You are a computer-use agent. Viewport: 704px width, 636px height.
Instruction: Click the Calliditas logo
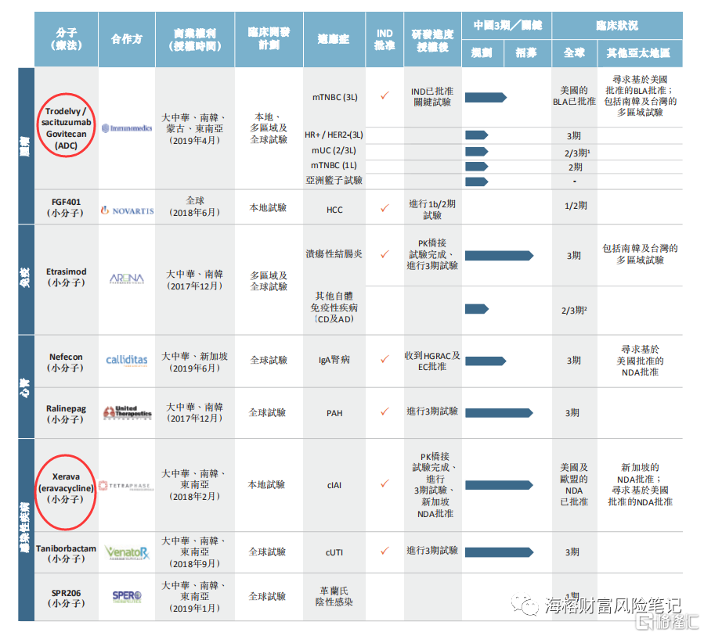127,360
